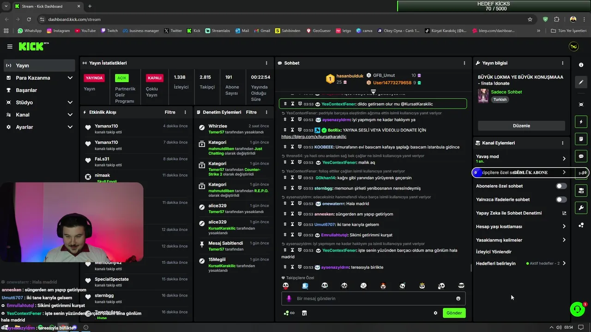Click the wrench icon in right toolbar
This screenshot has width=591, height=332.
pyautogui.click(x=581, y=207)
